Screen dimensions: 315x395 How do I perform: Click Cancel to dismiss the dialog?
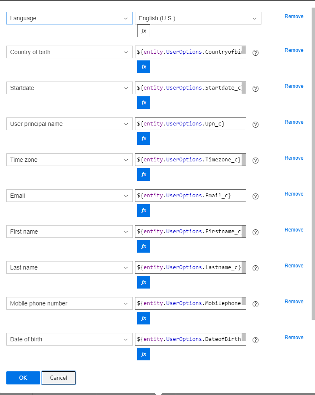coord(58,378)
